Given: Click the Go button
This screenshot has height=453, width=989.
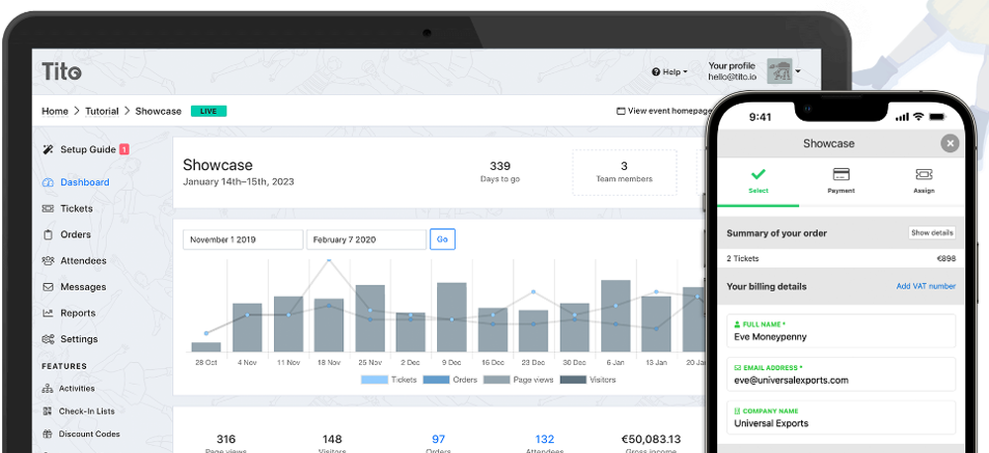Looking at the screenshot, I should pyautogui.click(x=442, y=239).
